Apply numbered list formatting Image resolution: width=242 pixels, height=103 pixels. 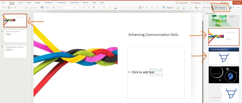134,8
